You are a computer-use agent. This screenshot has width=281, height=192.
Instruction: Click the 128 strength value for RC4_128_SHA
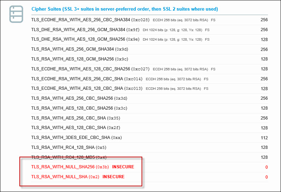[x=264, y=147]
